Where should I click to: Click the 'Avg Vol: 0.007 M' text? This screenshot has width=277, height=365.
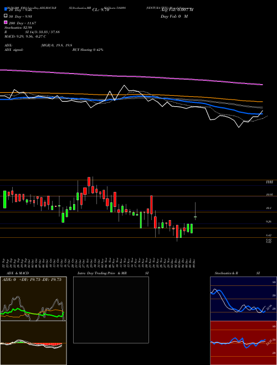(177, 10)
